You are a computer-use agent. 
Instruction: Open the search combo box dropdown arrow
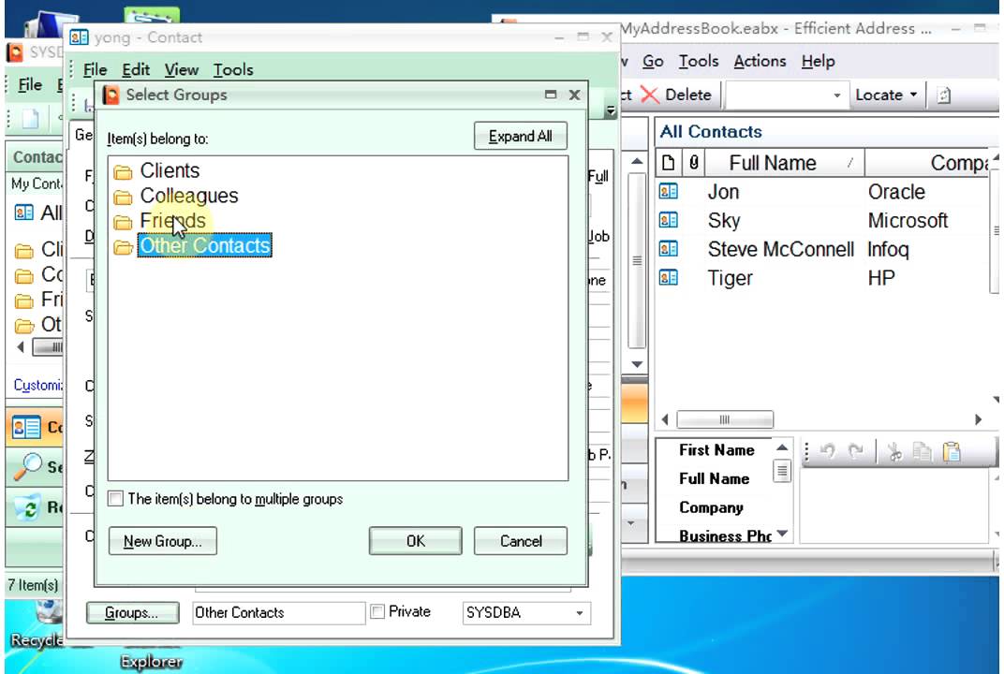tap(836, 95)
